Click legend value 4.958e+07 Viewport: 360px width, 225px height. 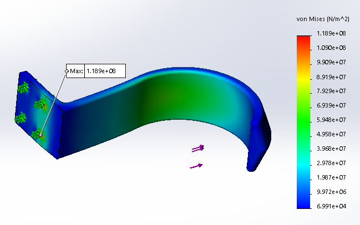[331, 134]
